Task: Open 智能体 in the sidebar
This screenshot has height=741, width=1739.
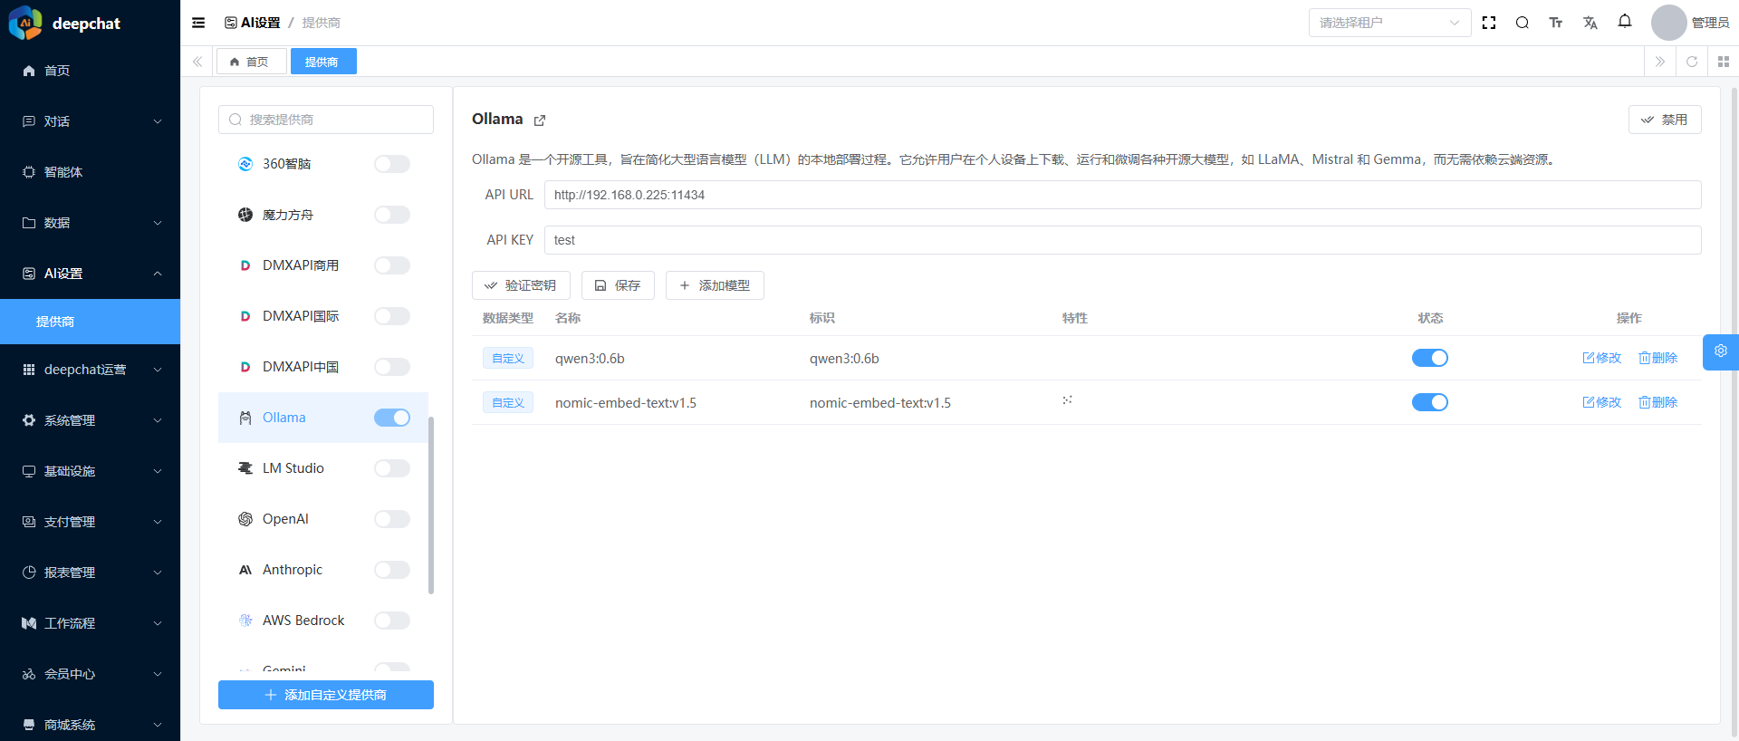Action: coord(91,172)
